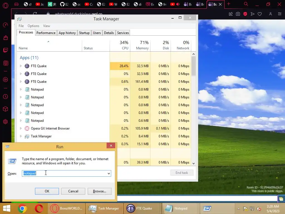
Task: Open Action Center flag tray icon
Action: [x=245, y=209]
